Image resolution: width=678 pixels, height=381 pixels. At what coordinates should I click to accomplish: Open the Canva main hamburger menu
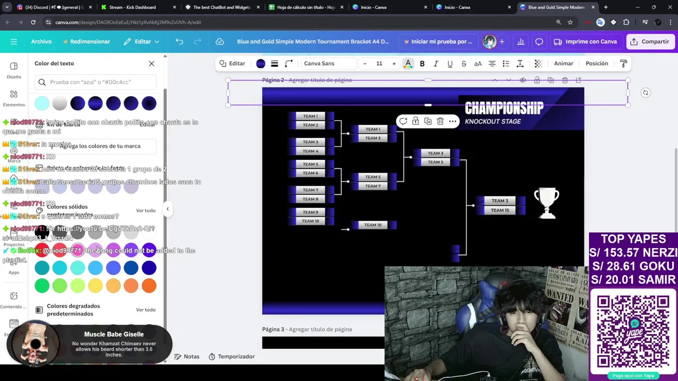(14, 41)
